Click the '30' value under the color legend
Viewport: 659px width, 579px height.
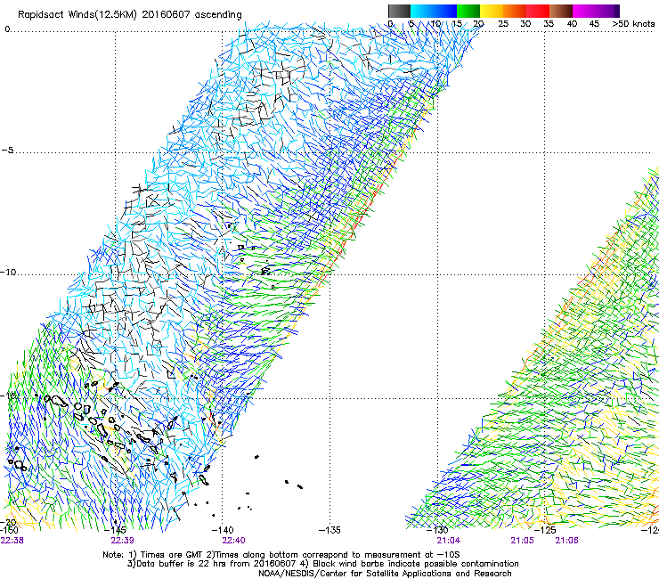tap(525, 24)
